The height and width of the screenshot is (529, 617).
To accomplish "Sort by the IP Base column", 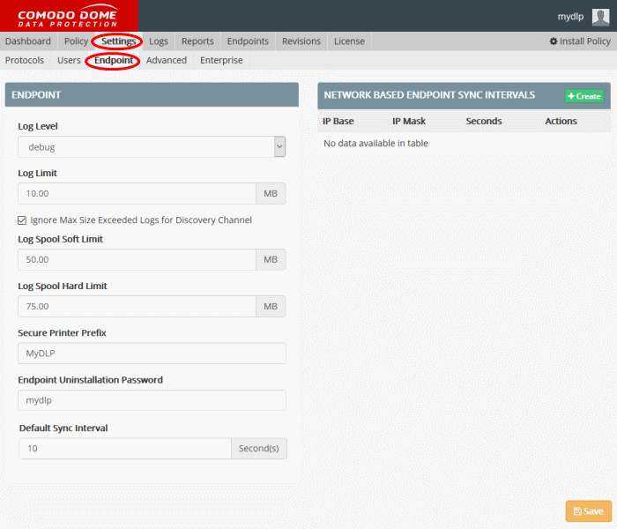I will pyautogui.click(x=338, y=122).
